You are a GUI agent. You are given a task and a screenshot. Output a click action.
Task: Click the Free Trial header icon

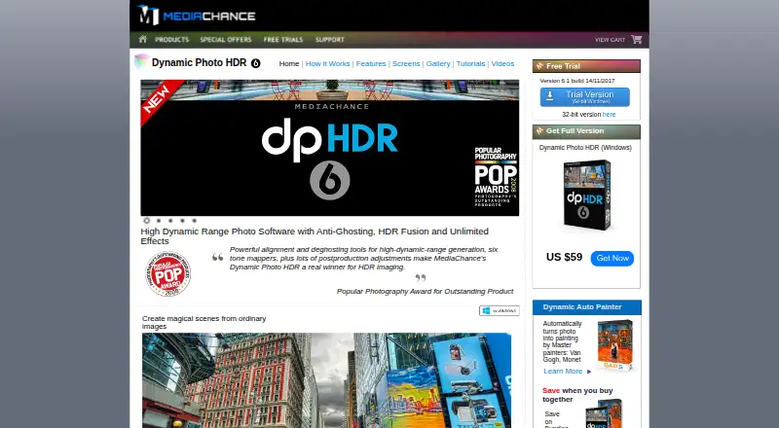(539, 66)
